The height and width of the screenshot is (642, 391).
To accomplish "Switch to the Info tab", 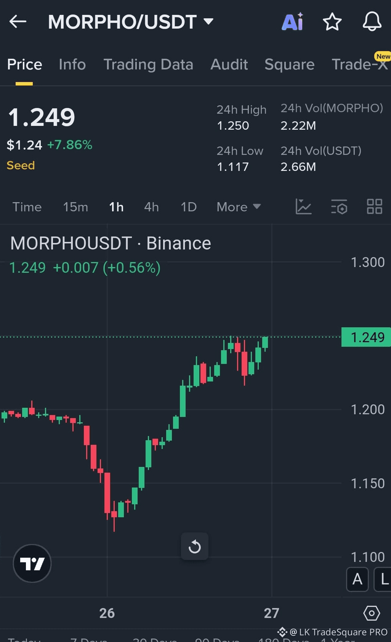I will (x=72, y=64).
